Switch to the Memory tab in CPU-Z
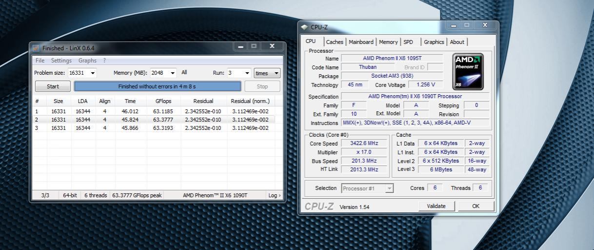This screenshot has width=594, height=250. 388,42
